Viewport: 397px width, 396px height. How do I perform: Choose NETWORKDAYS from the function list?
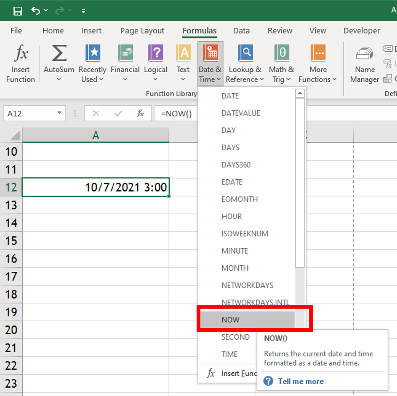tap(247, 285)
